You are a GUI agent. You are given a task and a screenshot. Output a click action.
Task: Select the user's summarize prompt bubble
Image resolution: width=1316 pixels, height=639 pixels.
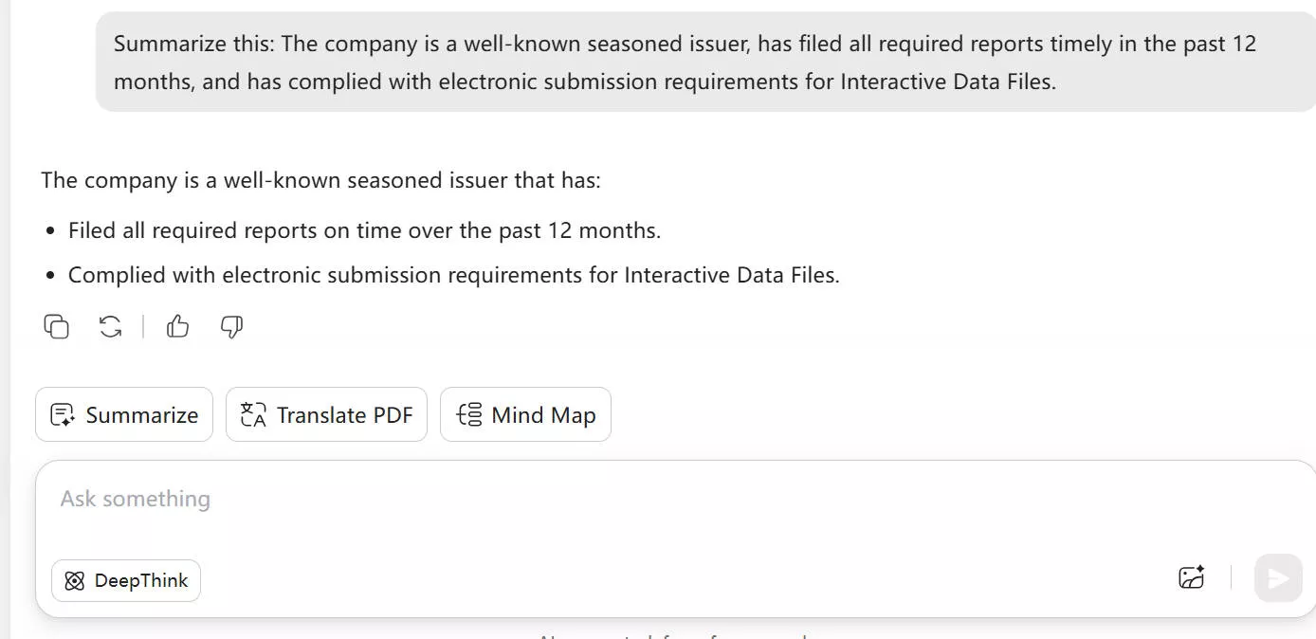coord(685,62)
